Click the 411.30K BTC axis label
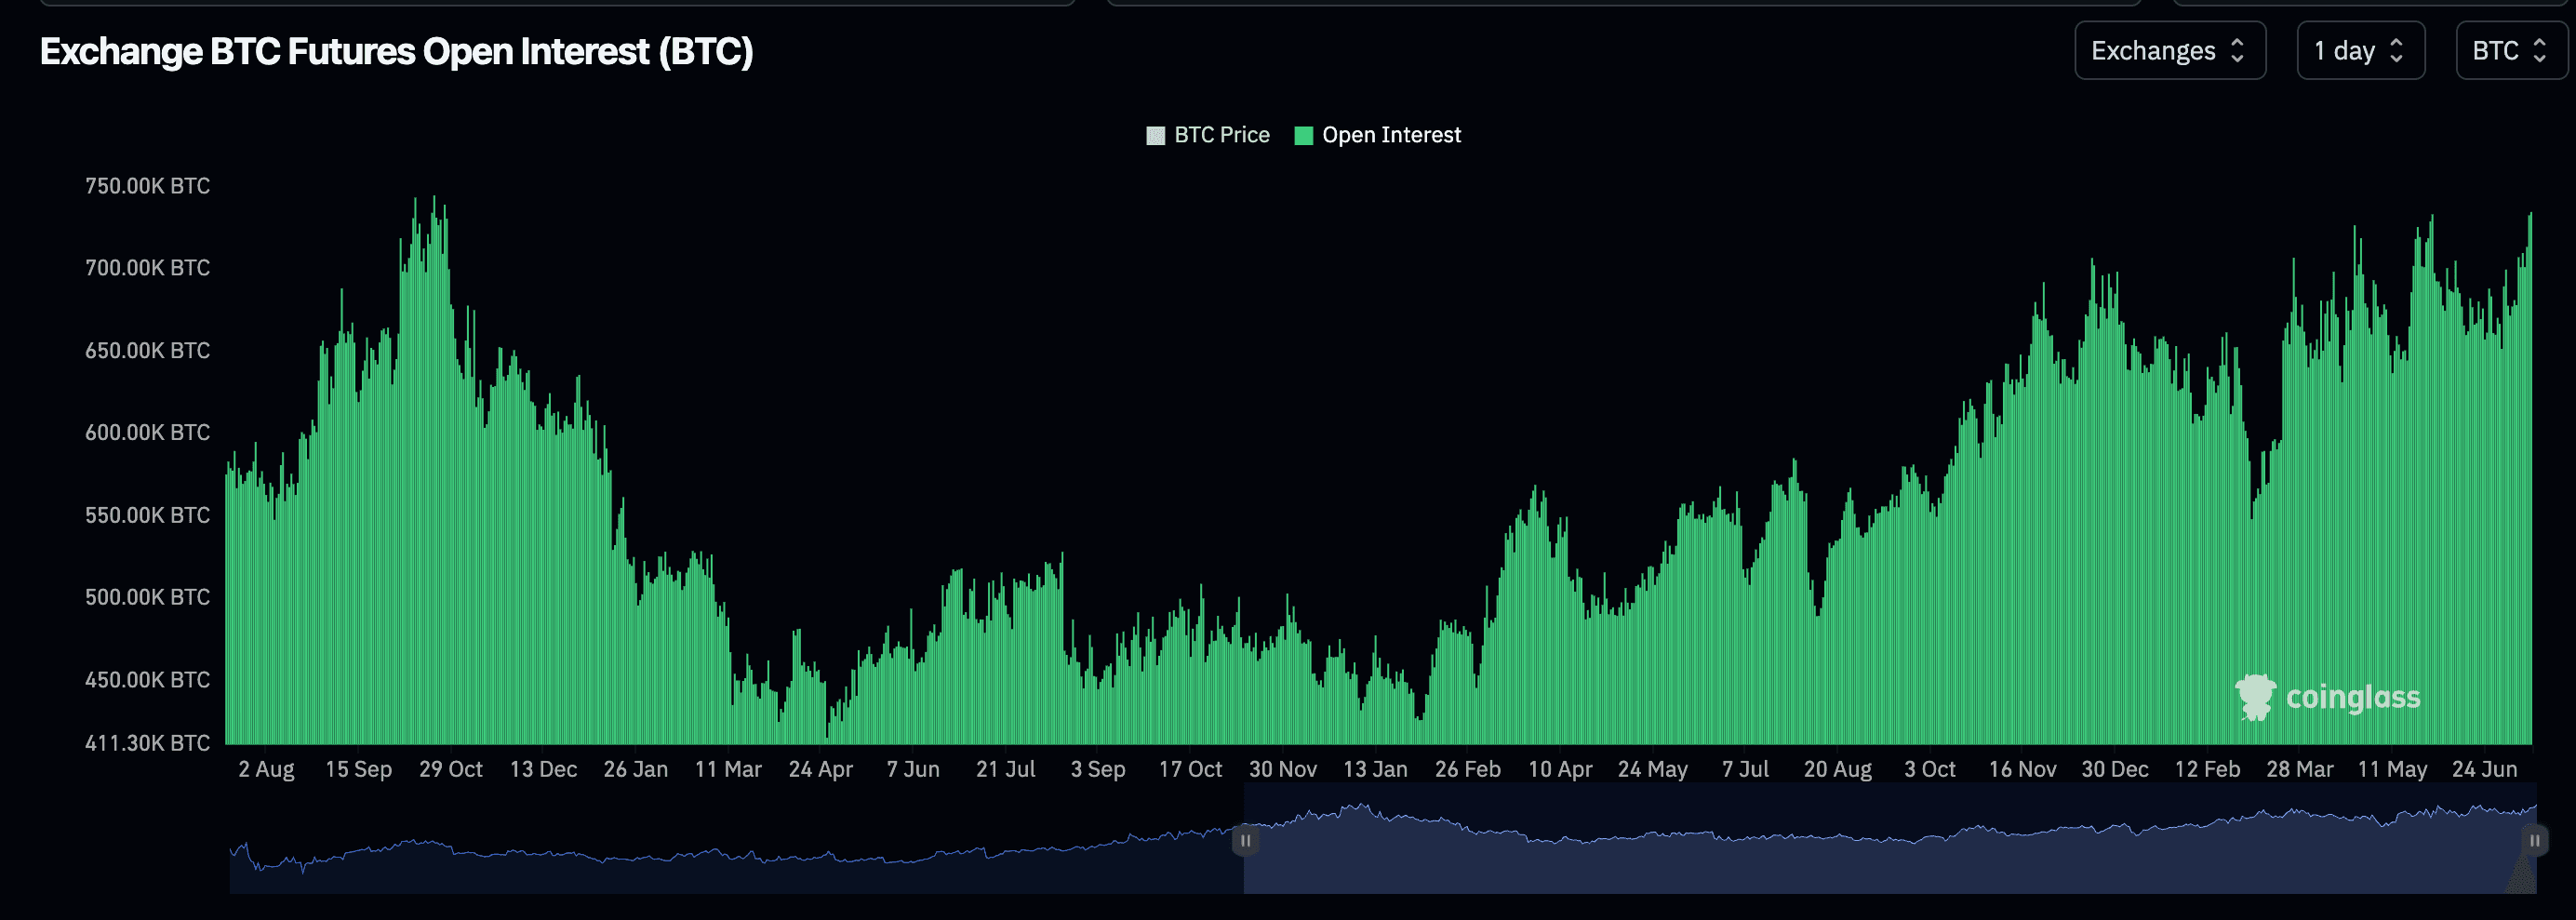This screenshot has width=2576, height=920. (x=147, y=743)
